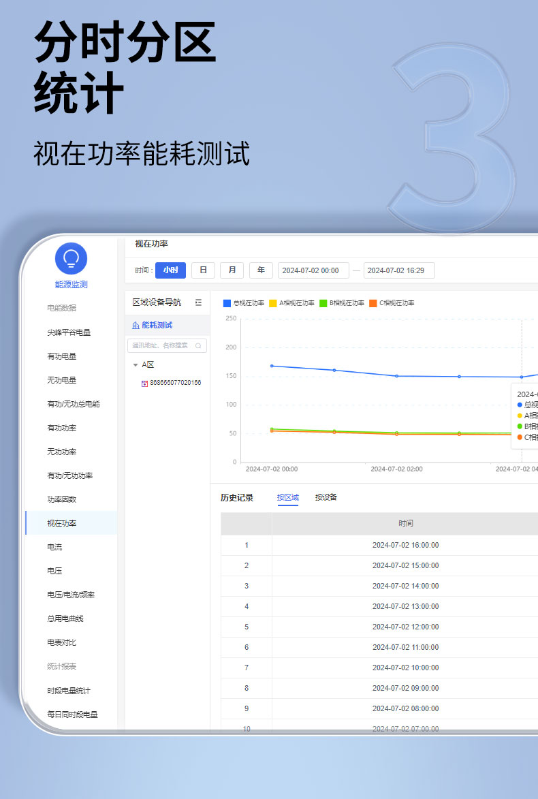Viewport: 538px width, 799px height.
Task: Open 有功/无功总电能 menu item
Action: coord(74,404)
